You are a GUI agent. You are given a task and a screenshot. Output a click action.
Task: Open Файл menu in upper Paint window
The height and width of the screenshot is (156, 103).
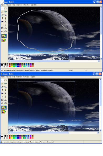3,5
